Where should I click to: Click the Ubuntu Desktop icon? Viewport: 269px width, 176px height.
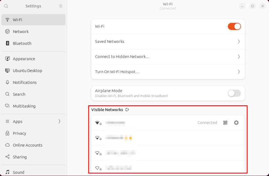[7, 71]
